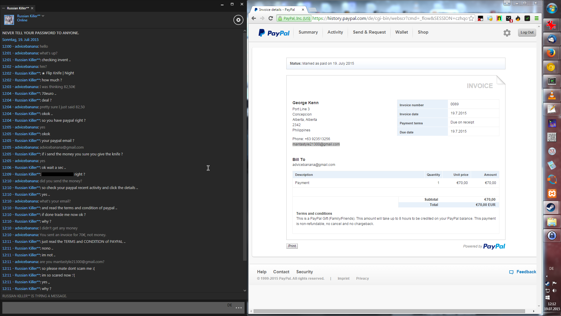The height and width of the screenshot is (316, 561).
Task: Click the green checkmark extension icon
Action: pos(527,18)
